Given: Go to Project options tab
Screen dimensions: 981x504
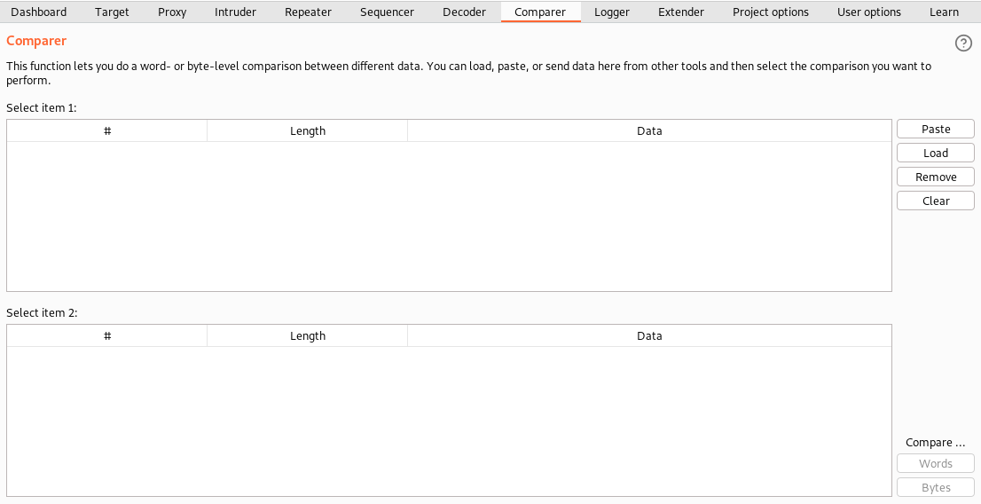Looking at the screenshot, I should coord(770,12).
